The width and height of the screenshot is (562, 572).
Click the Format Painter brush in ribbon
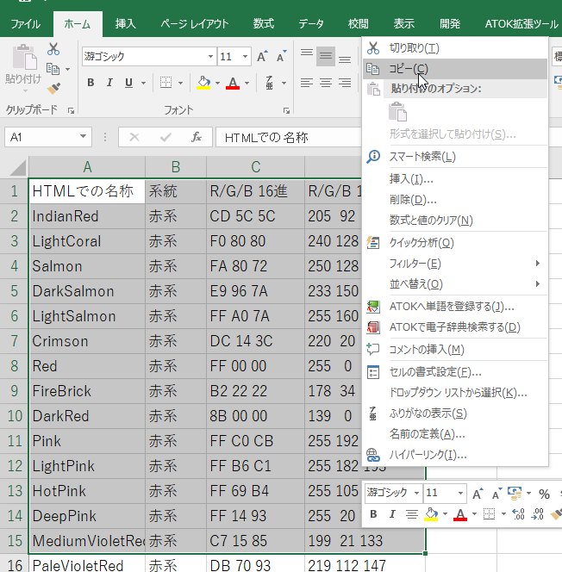click(x=53, y=88)
